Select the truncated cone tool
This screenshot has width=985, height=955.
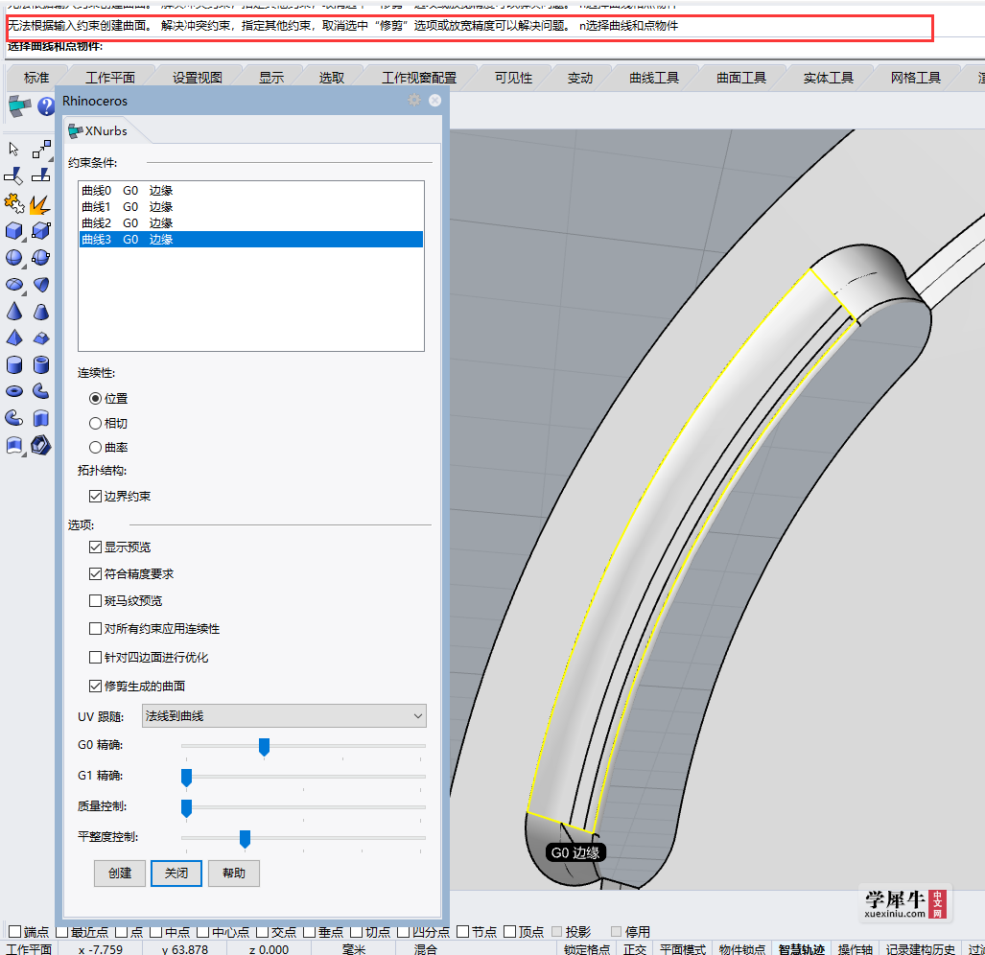(x=41, y=312)
